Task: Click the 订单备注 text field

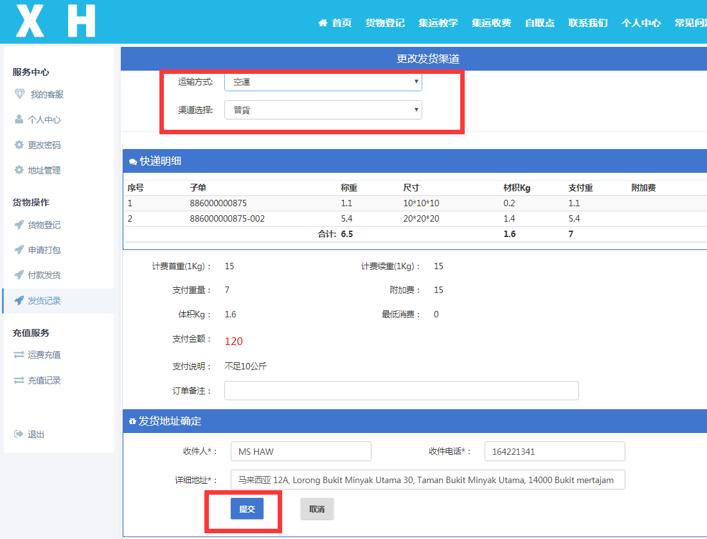Action: coord(401,391)
